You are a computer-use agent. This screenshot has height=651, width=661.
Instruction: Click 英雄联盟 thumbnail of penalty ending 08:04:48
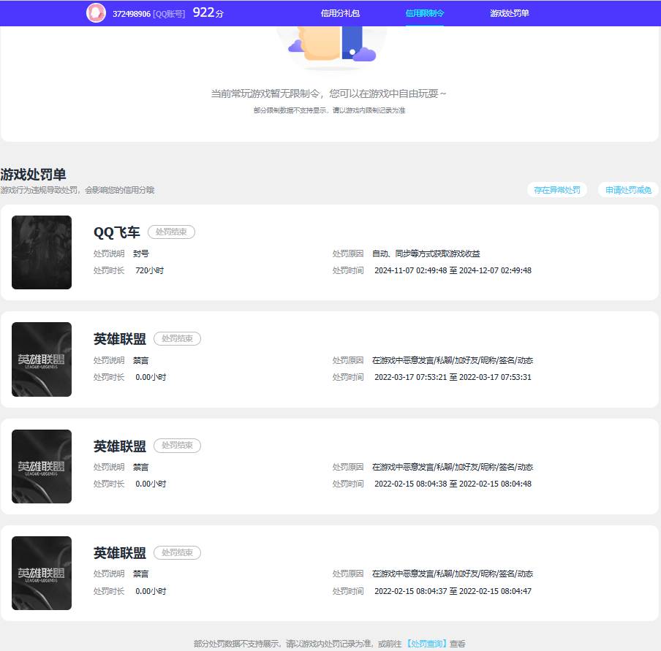(42, 466)
